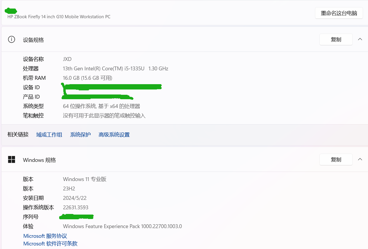This screenshot has width=368, height=249.
Task: Click the 序列号 label
Action: coord(31,217)
